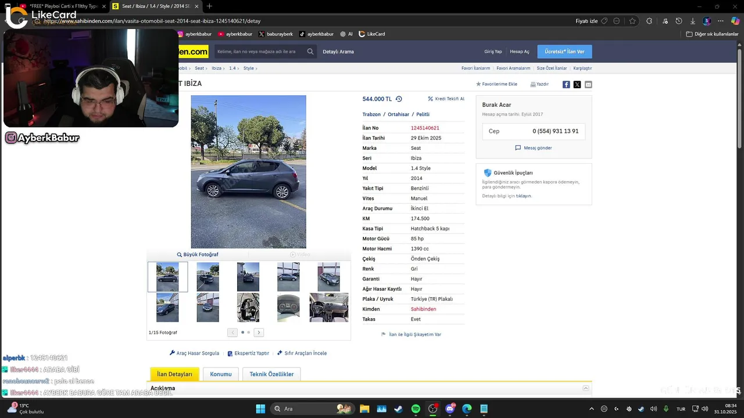The height and width of the screenshot is (418, 744).
Task: Open browser extensions puzzle icon
Action: click(x=649, y=21)
